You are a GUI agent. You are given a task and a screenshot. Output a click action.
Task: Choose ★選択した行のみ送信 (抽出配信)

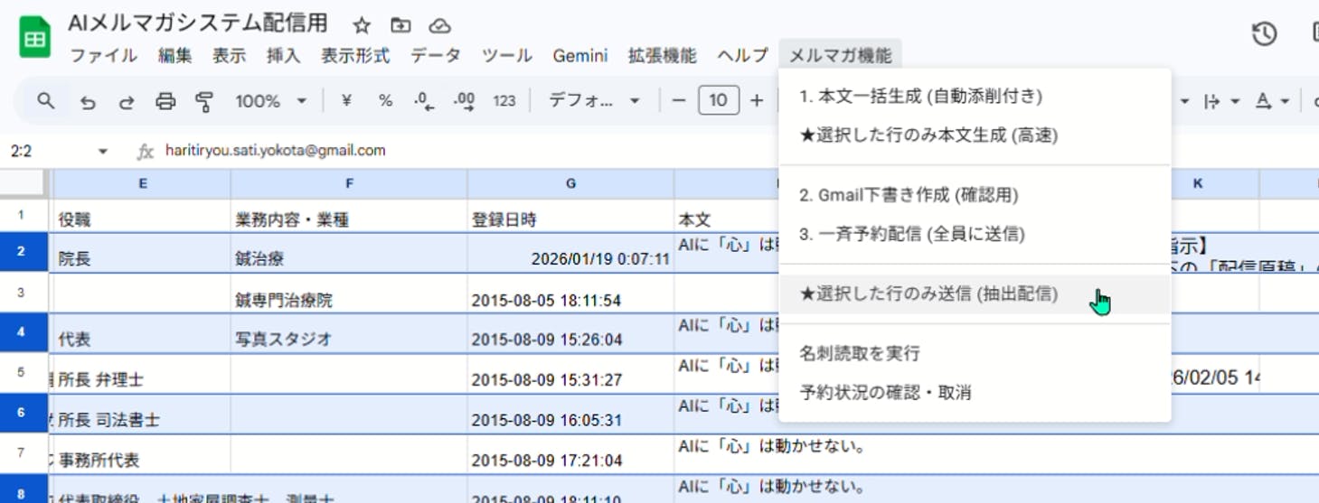[x=928, y=293]
